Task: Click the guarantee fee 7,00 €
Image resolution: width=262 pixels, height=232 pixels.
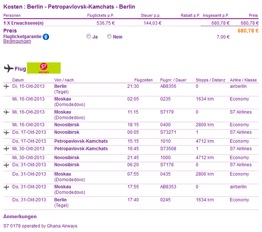Action: click(x=223, y=37)
